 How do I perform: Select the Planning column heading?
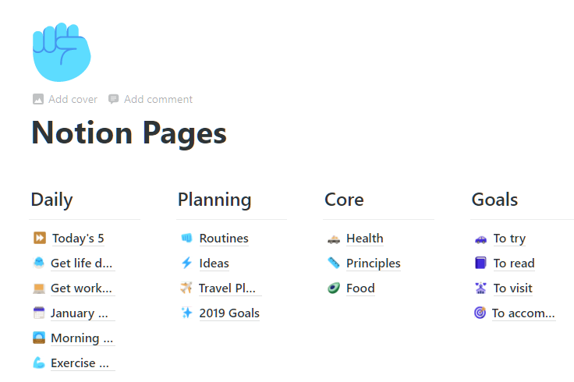click(214, 200)
